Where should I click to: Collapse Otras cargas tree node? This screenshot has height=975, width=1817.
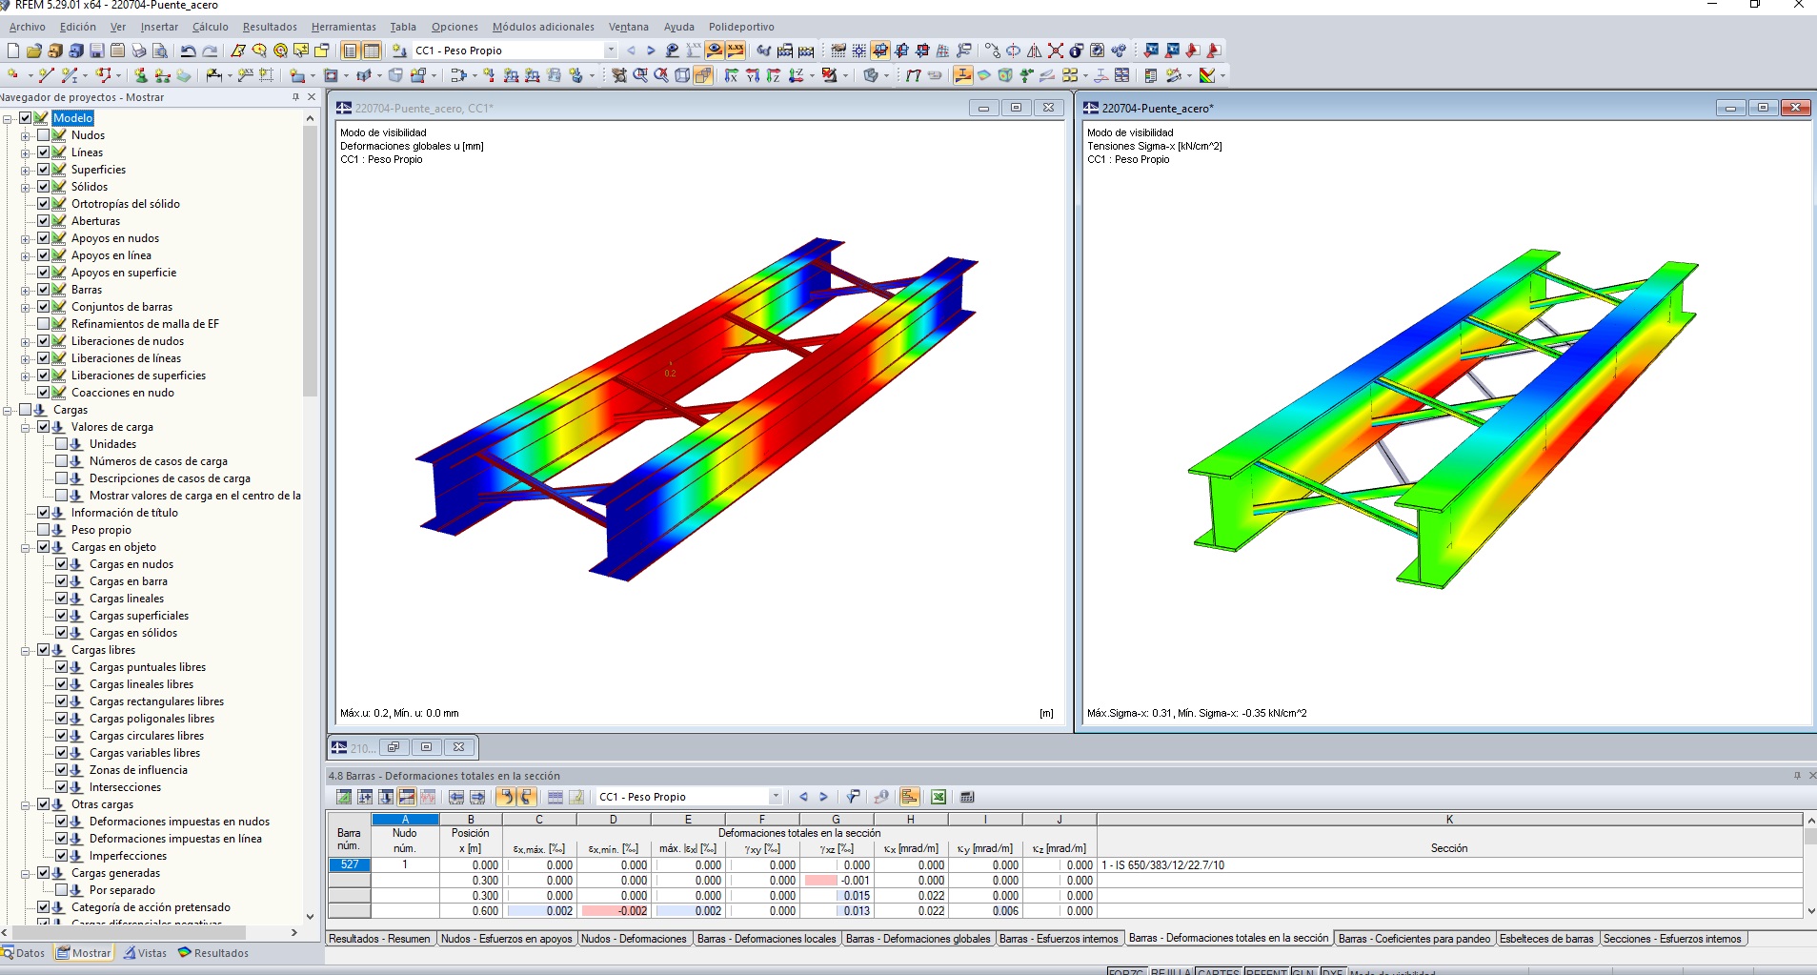[26, 804]
